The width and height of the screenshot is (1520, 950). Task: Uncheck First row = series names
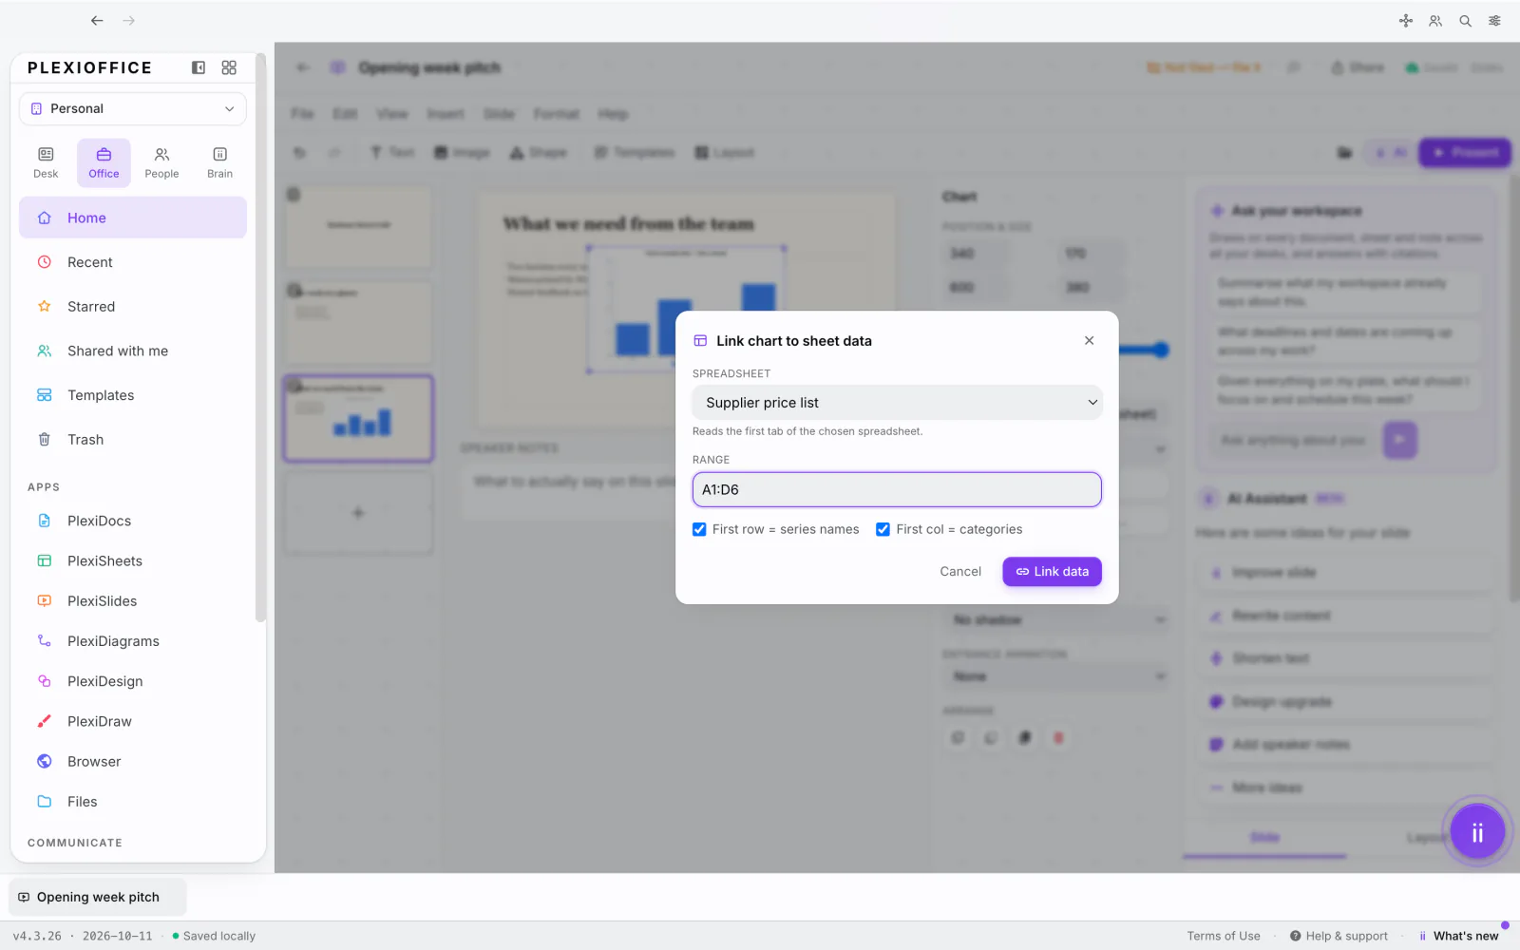pos(699,529)
